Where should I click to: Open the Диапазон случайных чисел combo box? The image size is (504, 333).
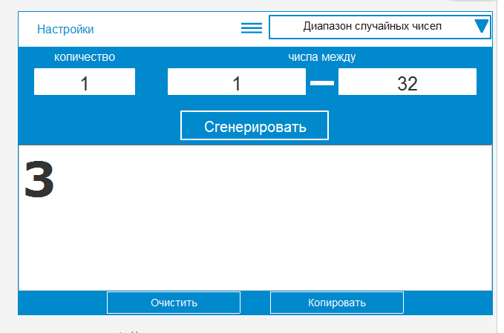371,27
